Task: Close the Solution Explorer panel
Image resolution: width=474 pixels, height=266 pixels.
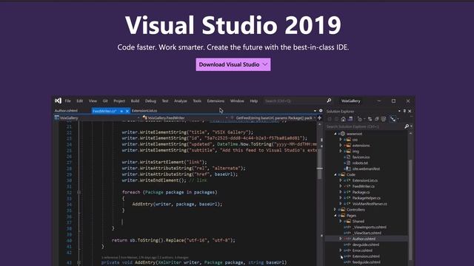Action: [410, 111]
